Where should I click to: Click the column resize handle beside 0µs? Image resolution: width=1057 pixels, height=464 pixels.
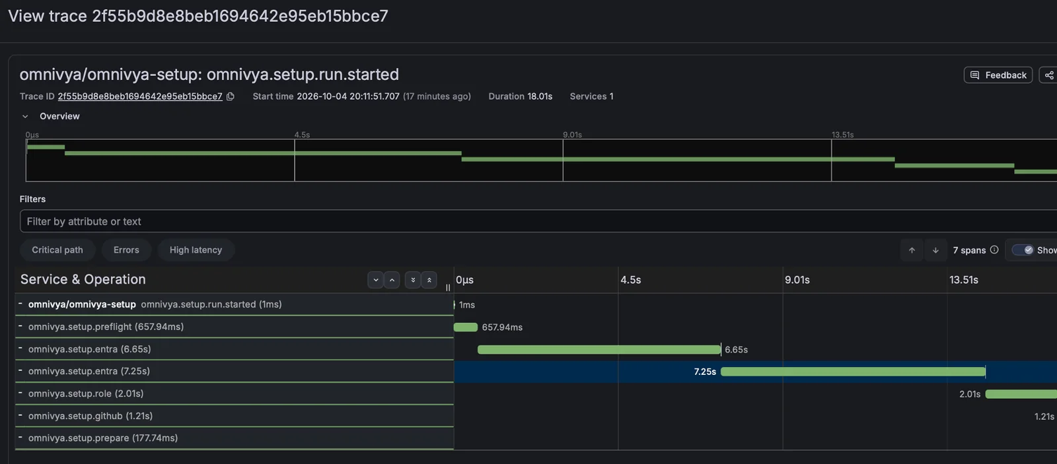tap(448, 288)
